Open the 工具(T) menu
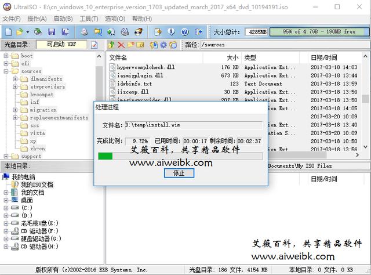The image size is (371, 275). tap(89, 19)
